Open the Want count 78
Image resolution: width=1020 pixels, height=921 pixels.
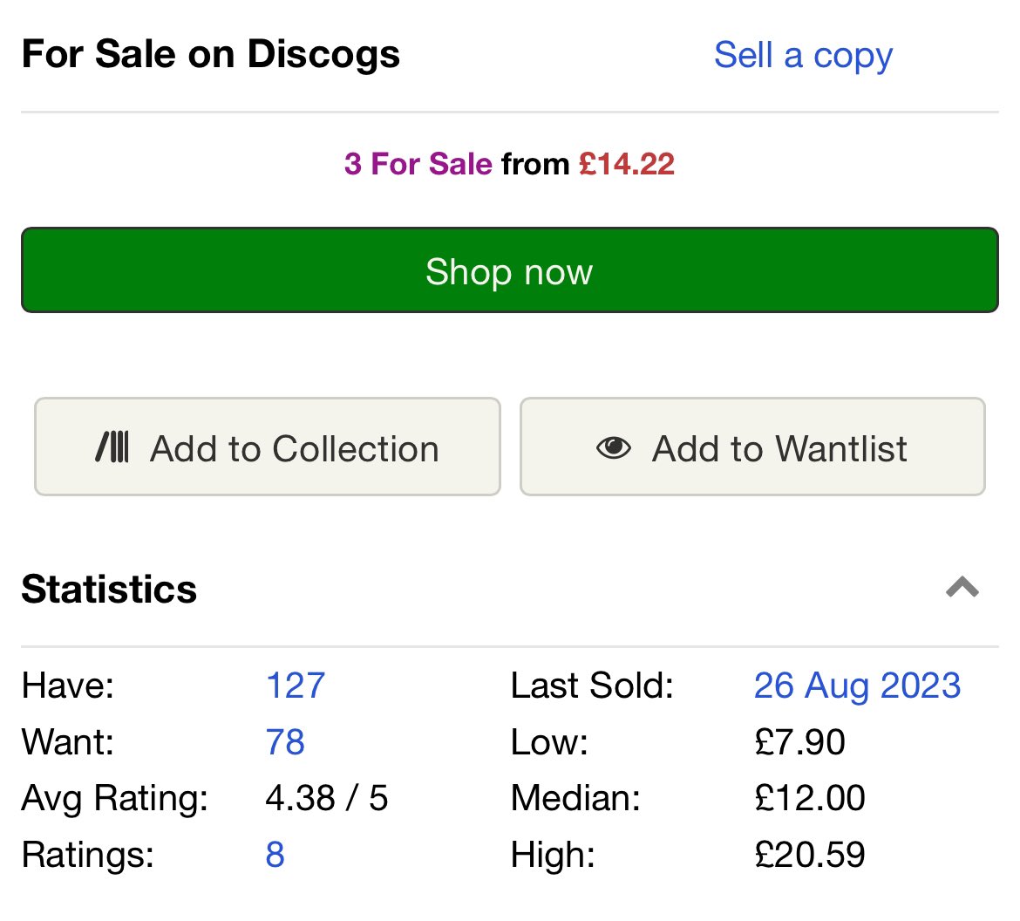point(285,742)
